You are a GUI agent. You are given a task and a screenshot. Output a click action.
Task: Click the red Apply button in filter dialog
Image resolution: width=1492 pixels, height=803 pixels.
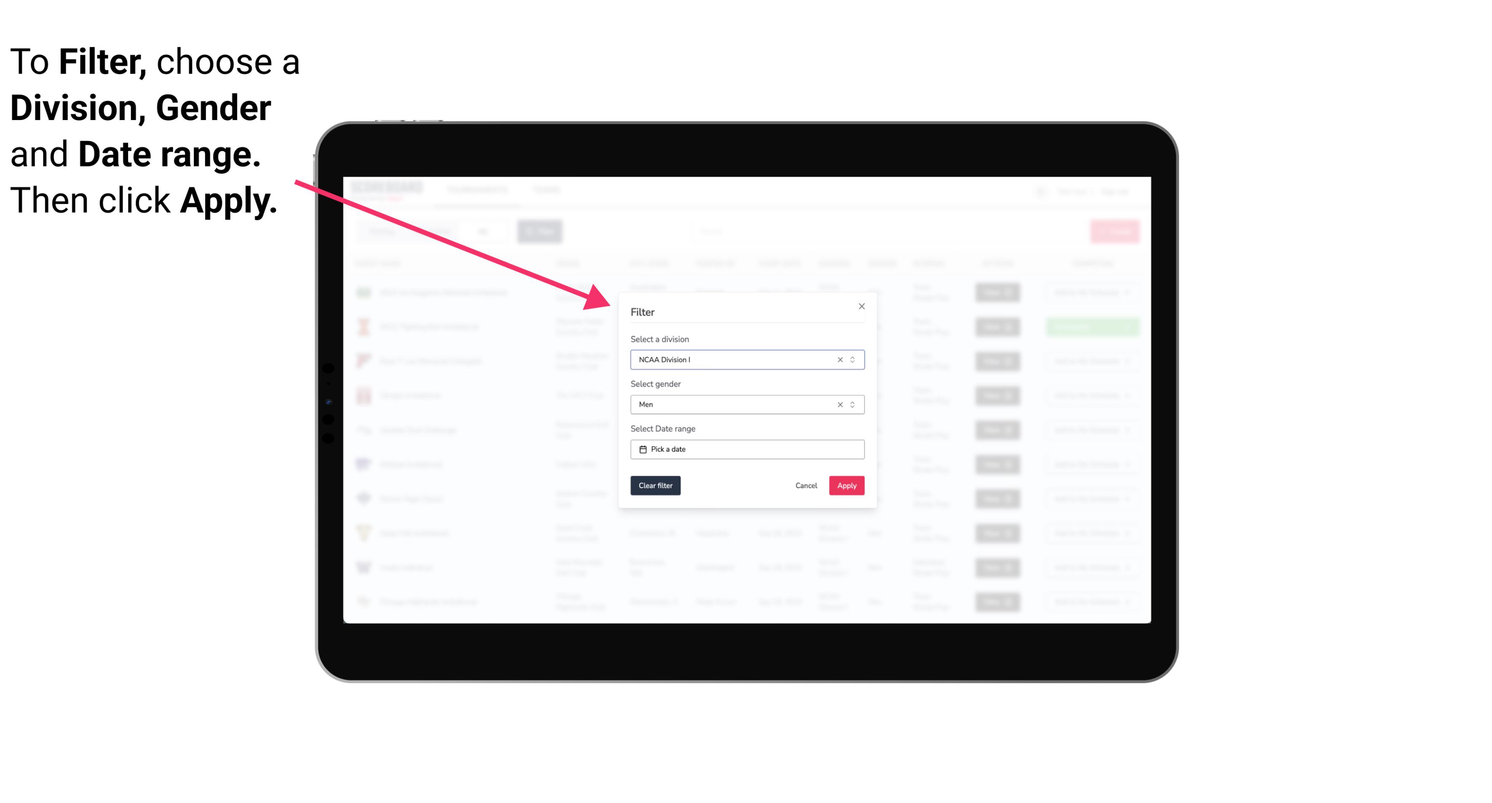coord(846,486)
